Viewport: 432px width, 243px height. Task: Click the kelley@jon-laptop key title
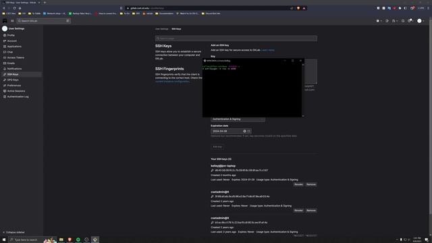click(223, 166)
